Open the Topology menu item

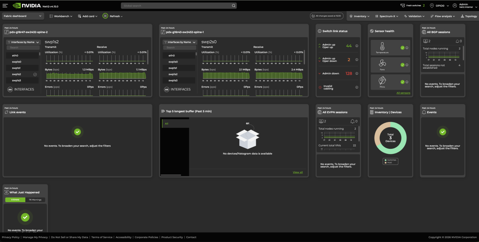(469, 16)
